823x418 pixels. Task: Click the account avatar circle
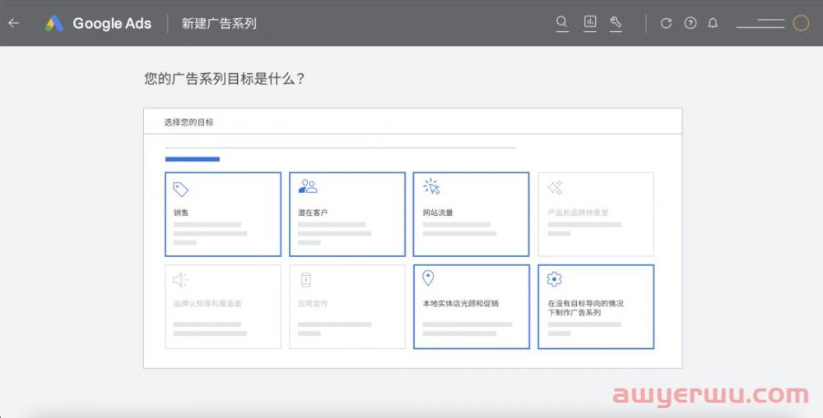click(801, 23)
